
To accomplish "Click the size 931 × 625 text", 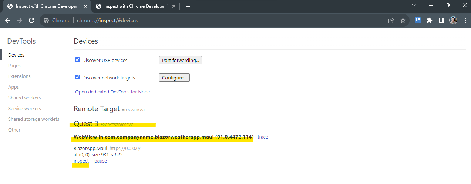I will 107,154.
